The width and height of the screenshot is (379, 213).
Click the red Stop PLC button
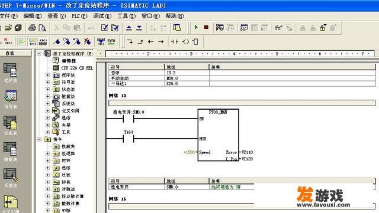click(206, 28)
